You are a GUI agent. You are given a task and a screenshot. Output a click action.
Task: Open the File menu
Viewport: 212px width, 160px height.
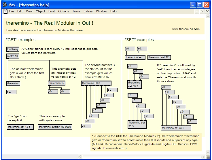(x=12, y=11)
